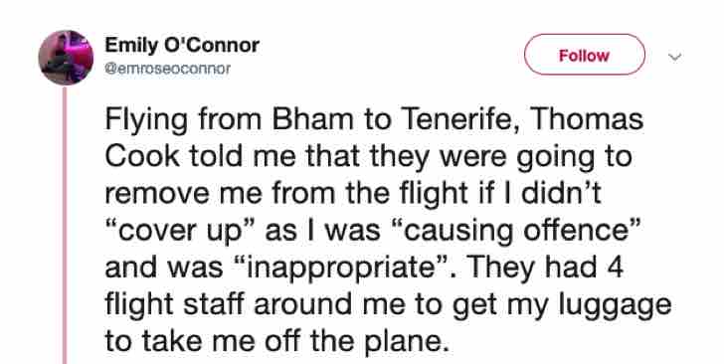Follow Emily O'Connor

(584, 55)
